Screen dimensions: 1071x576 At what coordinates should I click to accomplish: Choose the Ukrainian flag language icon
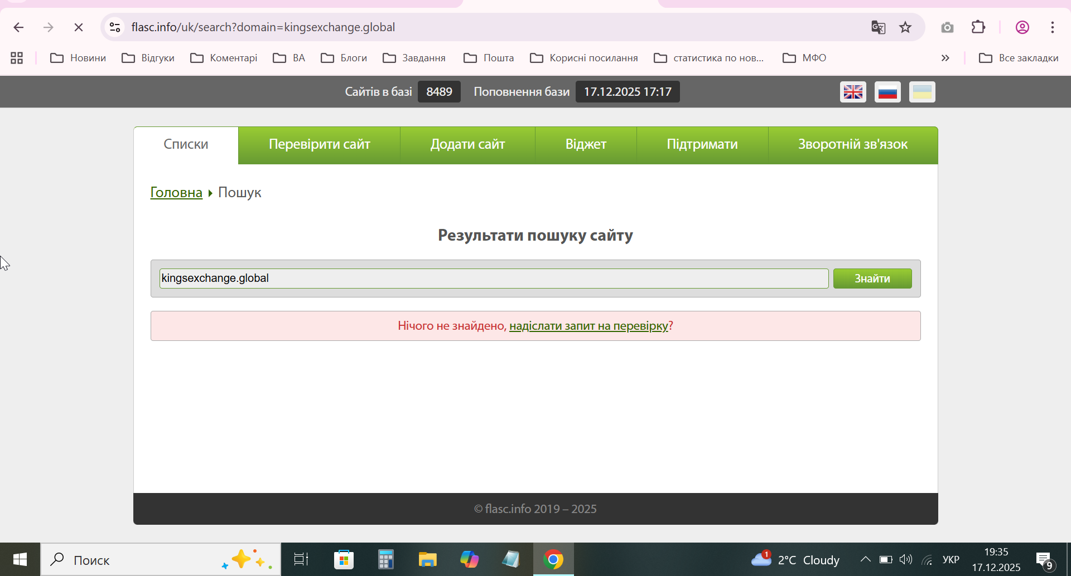click(922, 92)
